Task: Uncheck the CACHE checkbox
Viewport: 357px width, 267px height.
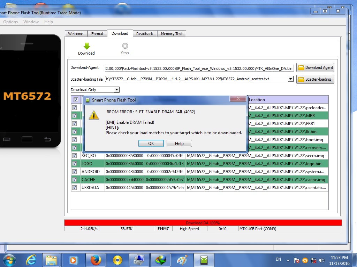Action: click(75, 180)
